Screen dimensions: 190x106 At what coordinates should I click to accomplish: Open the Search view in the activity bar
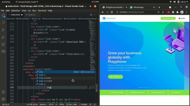[x=3, y=23]
